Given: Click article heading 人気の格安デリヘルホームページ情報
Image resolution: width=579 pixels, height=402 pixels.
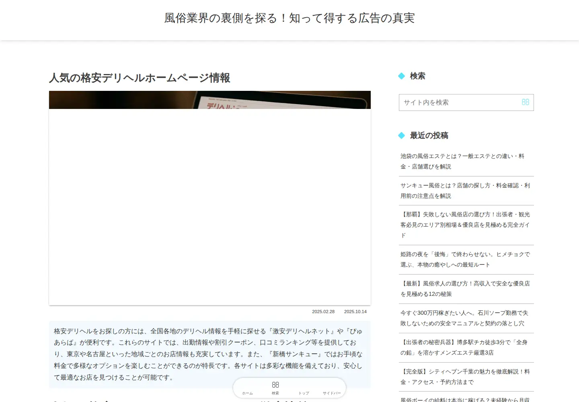Looking at the screenshot, I should tap(140, 78).
